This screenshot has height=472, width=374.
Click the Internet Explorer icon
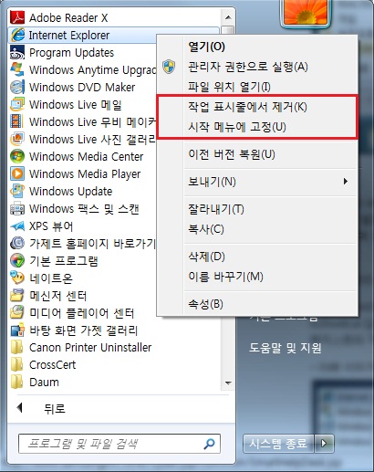coord(17,36)
